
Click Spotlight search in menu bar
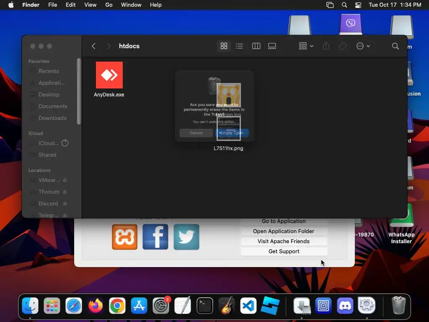click(x=344, y=5)
